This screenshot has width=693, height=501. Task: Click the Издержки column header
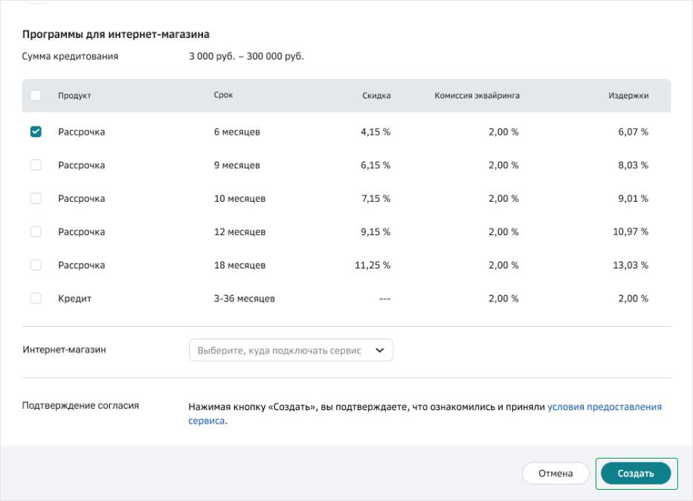click(x=628, y=95)
